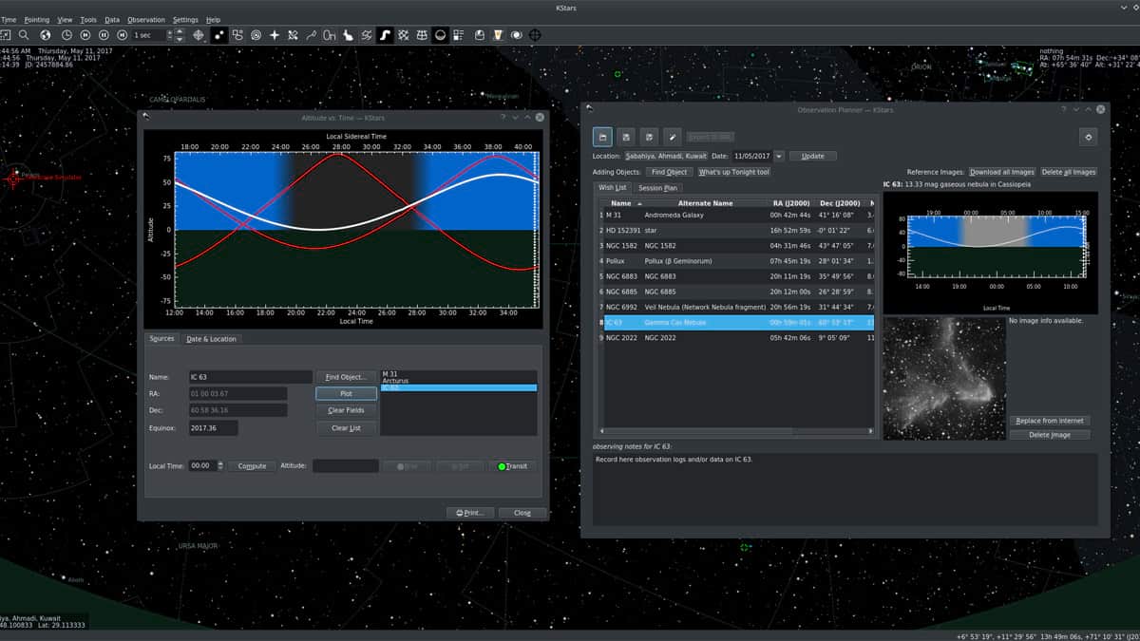Click the What's up Tonight tool button

(734, 172)
